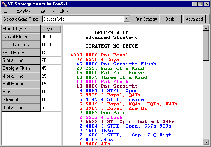
Task: Edit the Royal Flush pay value 4000
Action: 51,37
